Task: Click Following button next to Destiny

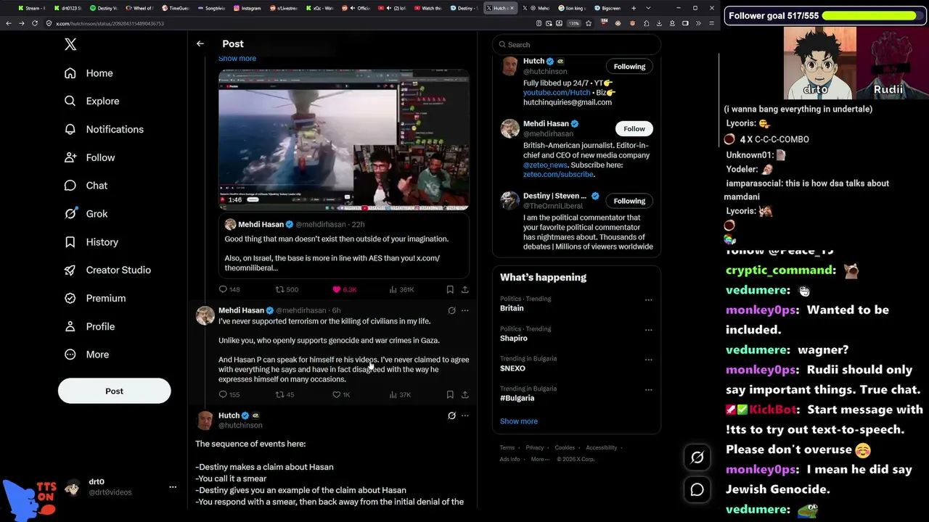Action: pos(629,201)
